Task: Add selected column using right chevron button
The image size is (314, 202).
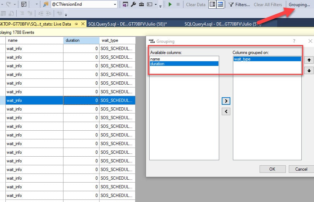Action: pyautogui.click(x=226, y=101)
